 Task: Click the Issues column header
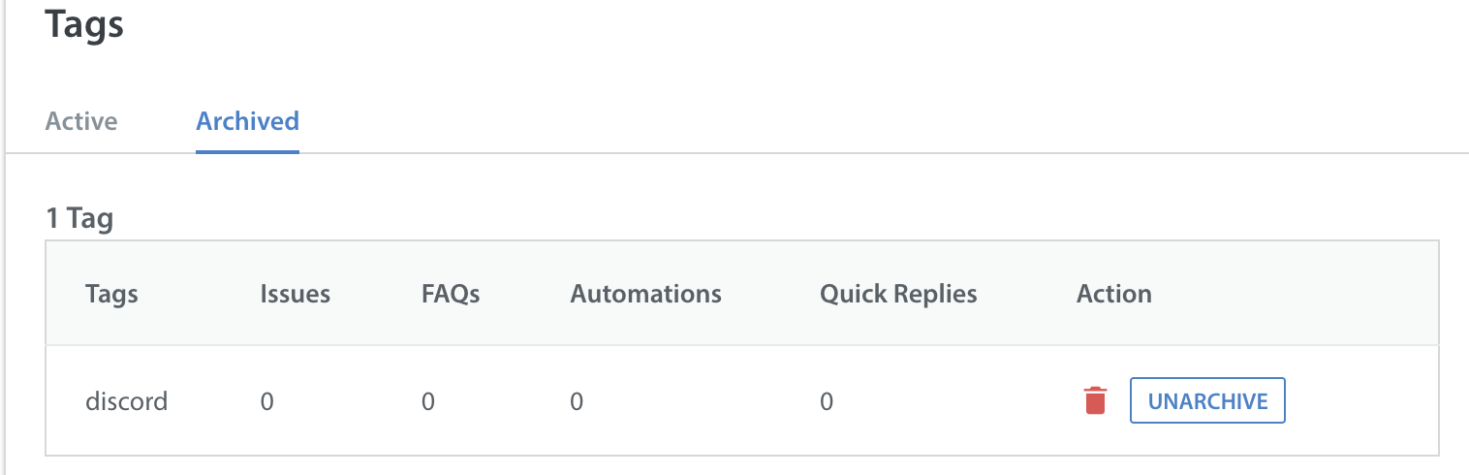point(296,294)
